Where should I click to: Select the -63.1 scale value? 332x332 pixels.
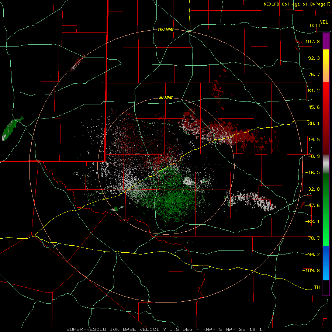click(312, 222)
